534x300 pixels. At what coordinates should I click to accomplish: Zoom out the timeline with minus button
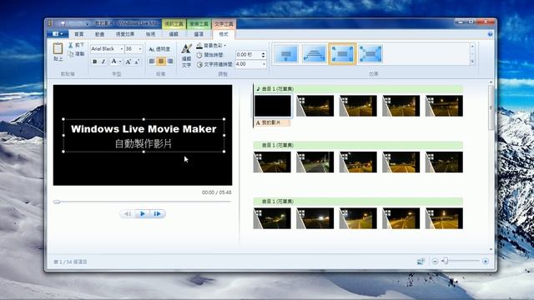coord(435,261)
